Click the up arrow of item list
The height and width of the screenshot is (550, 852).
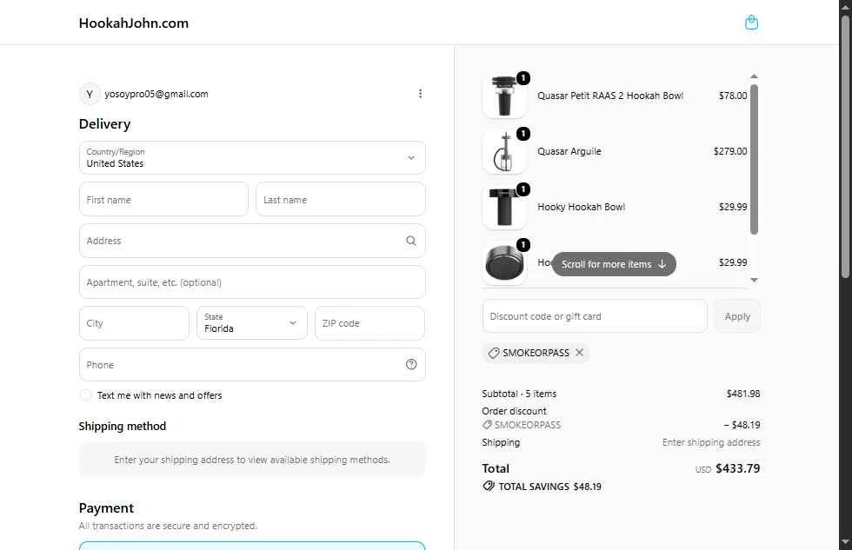[754, 76]
